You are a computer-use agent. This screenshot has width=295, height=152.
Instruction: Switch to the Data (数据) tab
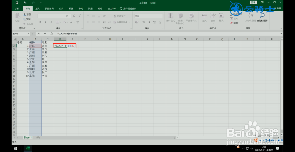[71, 9]
